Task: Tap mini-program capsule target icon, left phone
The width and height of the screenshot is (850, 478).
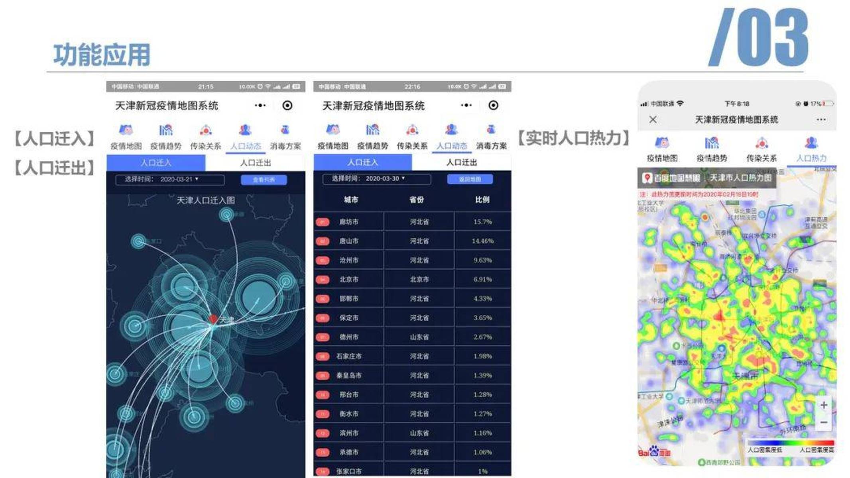Action: pos(287,106)
